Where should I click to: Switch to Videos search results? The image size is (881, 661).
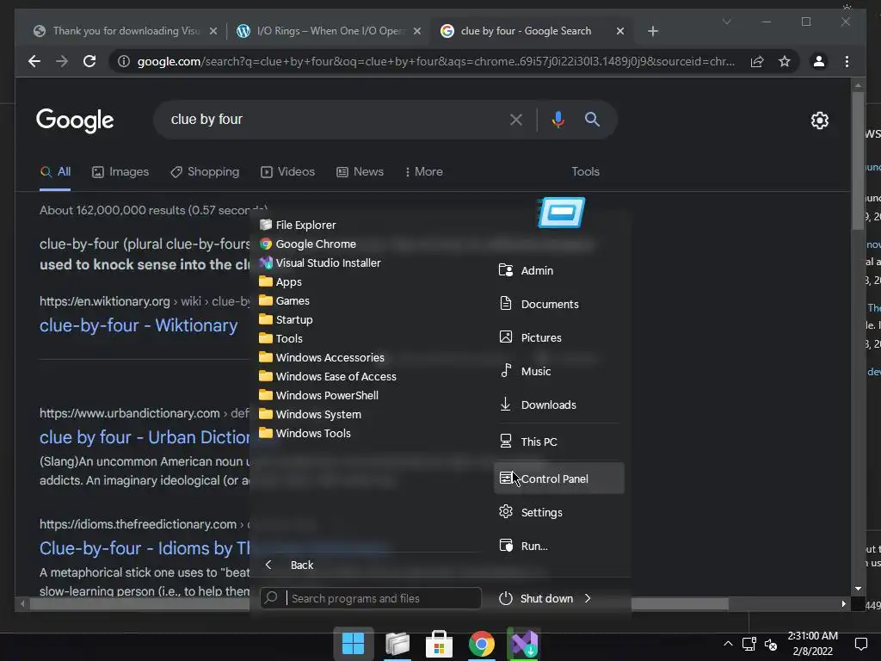(x=287, y=171)
